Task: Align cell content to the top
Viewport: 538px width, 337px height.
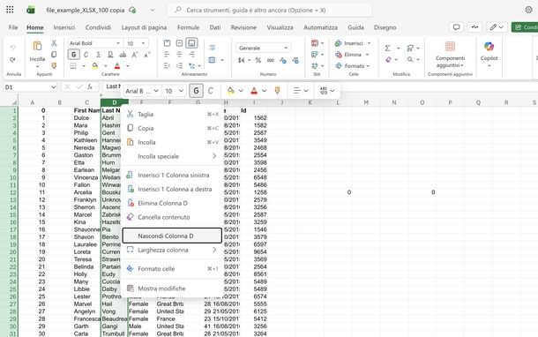Action: click(x=167, y=43)
